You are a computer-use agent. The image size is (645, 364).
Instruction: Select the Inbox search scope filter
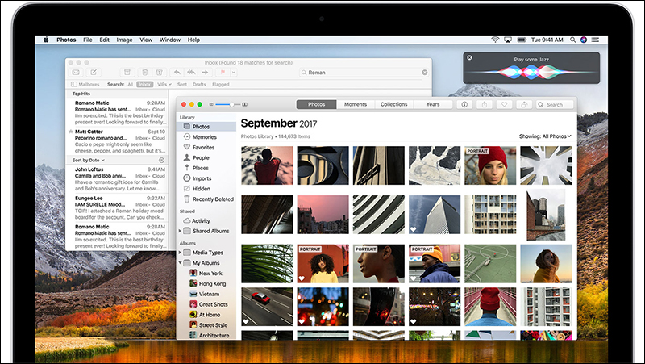144,85
